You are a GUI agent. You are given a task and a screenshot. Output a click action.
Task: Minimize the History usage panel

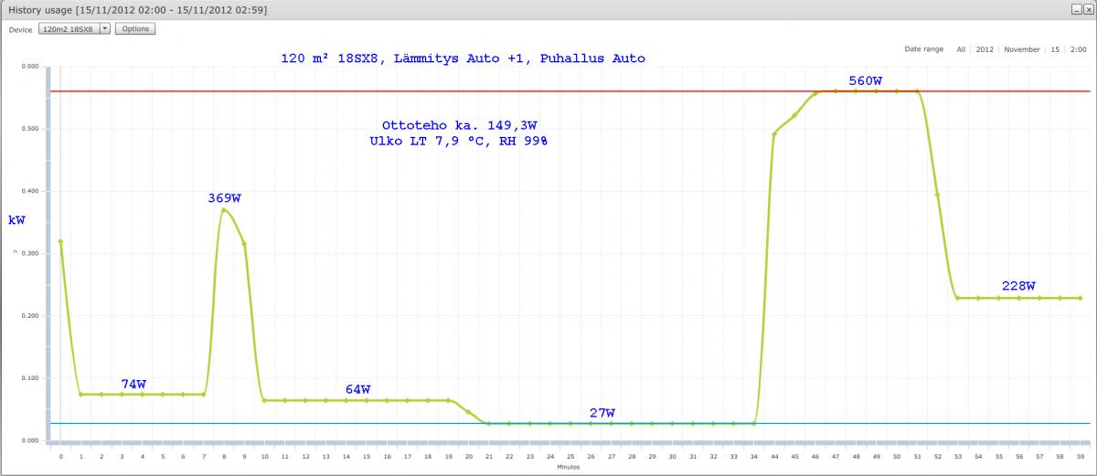[x=1076, y=9]
